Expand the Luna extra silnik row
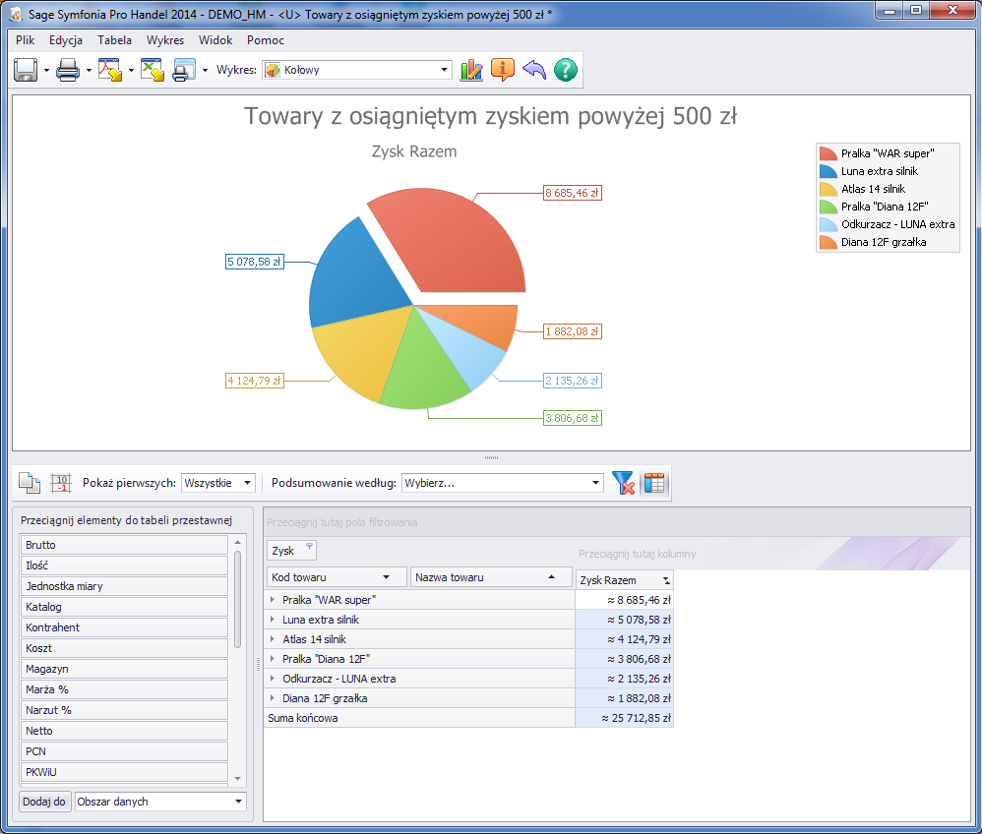The image size is (982, 834). (x=273, y=620)
